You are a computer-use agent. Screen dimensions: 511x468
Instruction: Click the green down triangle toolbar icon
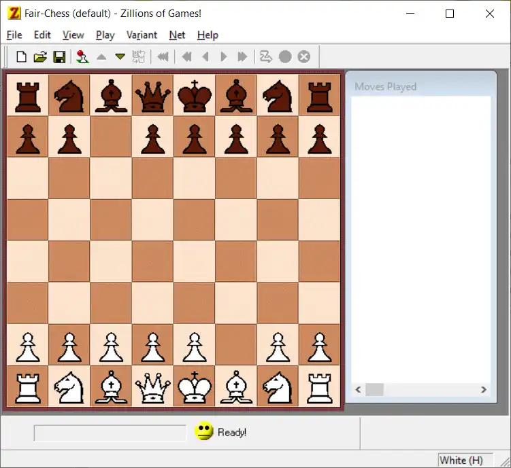(120, 57)
